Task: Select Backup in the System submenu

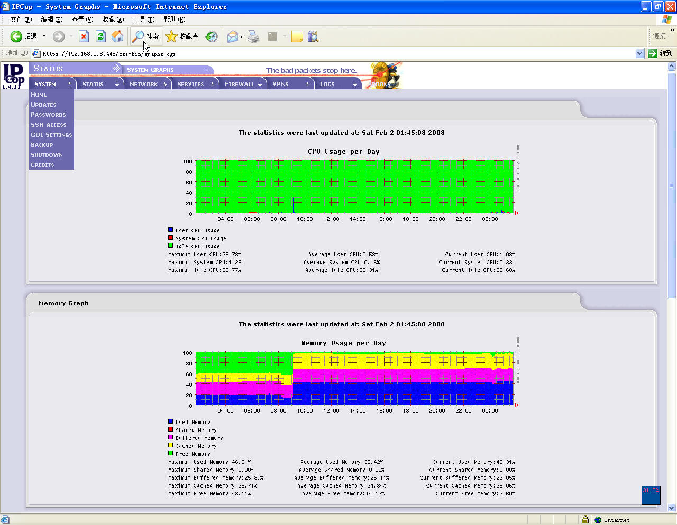Action: (x=42, y=145)
